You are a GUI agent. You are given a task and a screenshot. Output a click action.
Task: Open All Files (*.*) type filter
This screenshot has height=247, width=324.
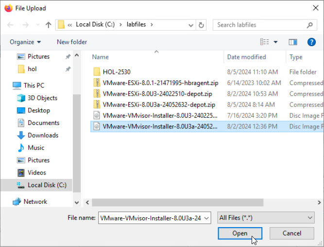point(266,218)
